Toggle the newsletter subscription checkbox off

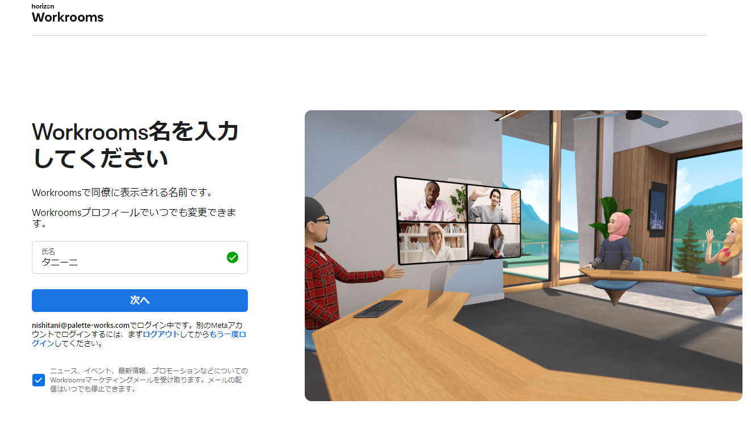pyautogui.click(x=38, y=380)
